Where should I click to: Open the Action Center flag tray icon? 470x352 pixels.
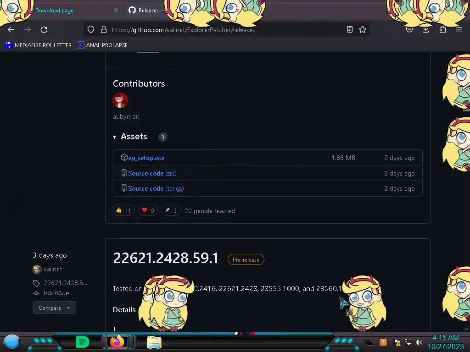coord(397,342)
